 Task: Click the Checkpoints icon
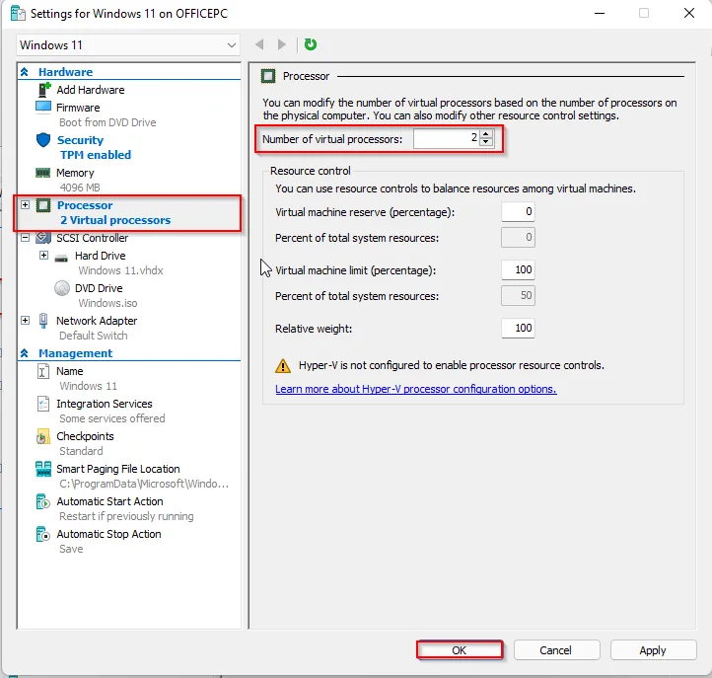pyautogui.click(x=42, y=436)
